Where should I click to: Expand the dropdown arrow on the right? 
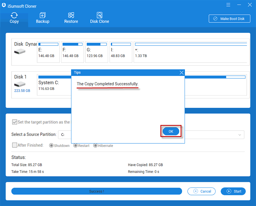[x=240, y=135]
